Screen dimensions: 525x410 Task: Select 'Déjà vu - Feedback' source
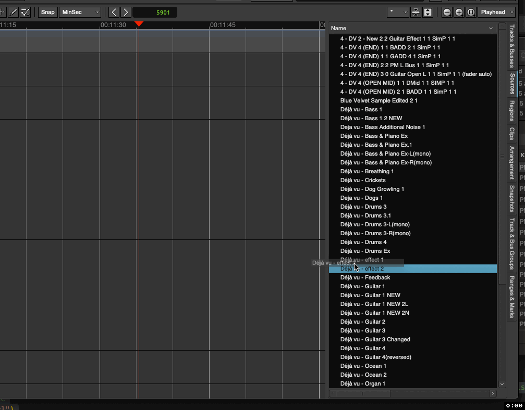(365, 277)
